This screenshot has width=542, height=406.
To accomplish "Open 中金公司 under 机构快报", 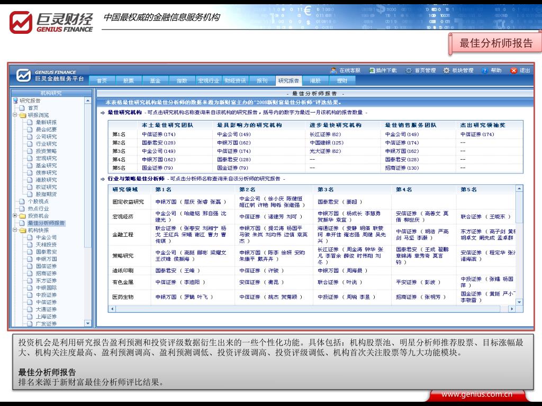I will pyautogui.click(x=47, y=237).
